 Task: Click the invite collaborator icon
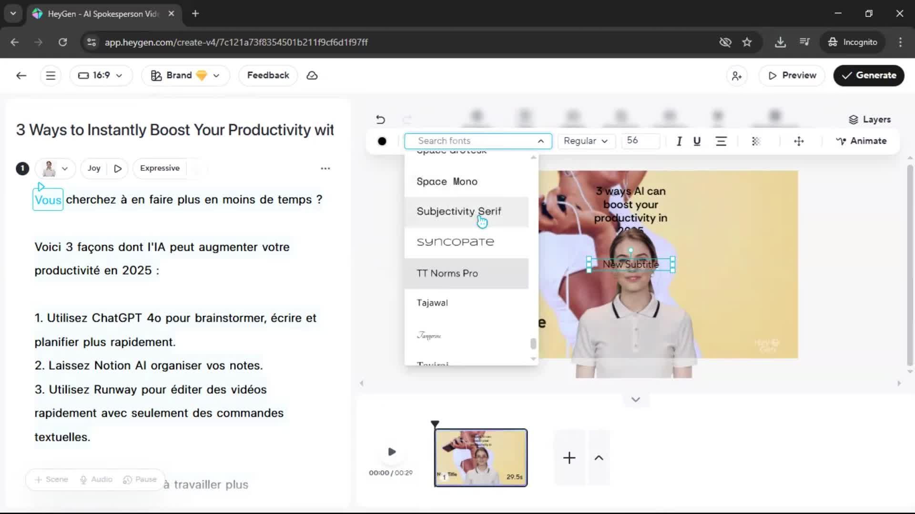737,76
